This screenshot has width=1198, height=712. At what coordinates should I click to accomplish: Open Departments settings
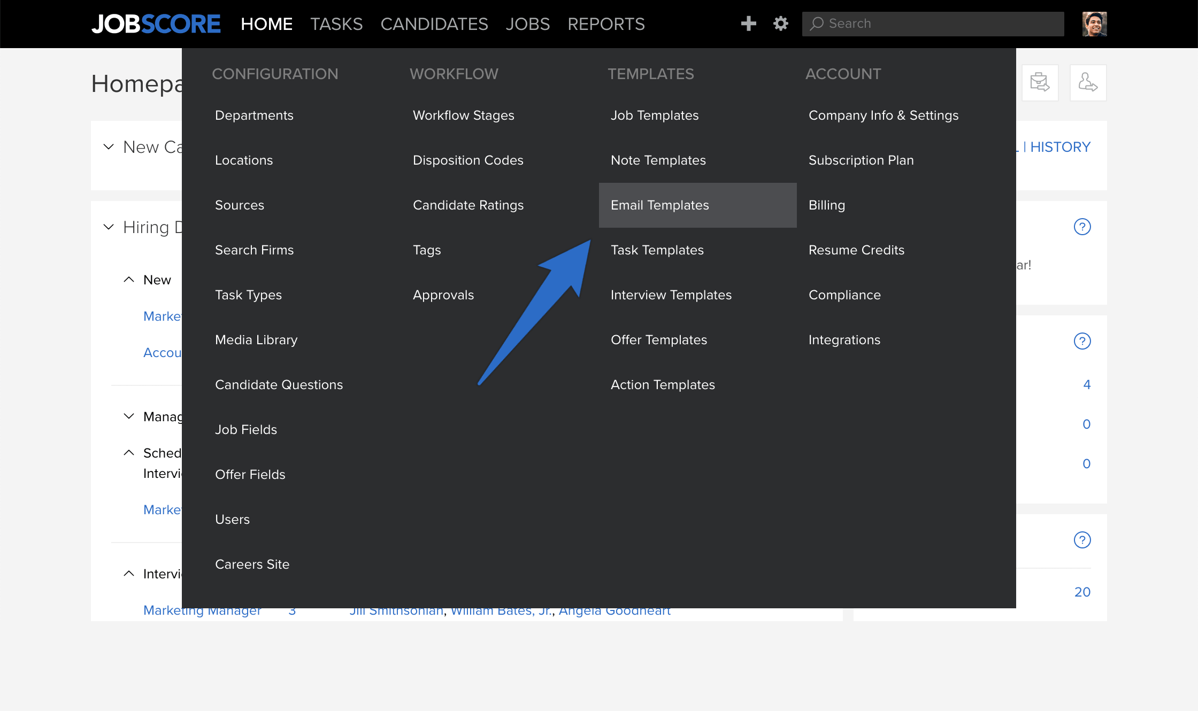[x=254, y=115]
